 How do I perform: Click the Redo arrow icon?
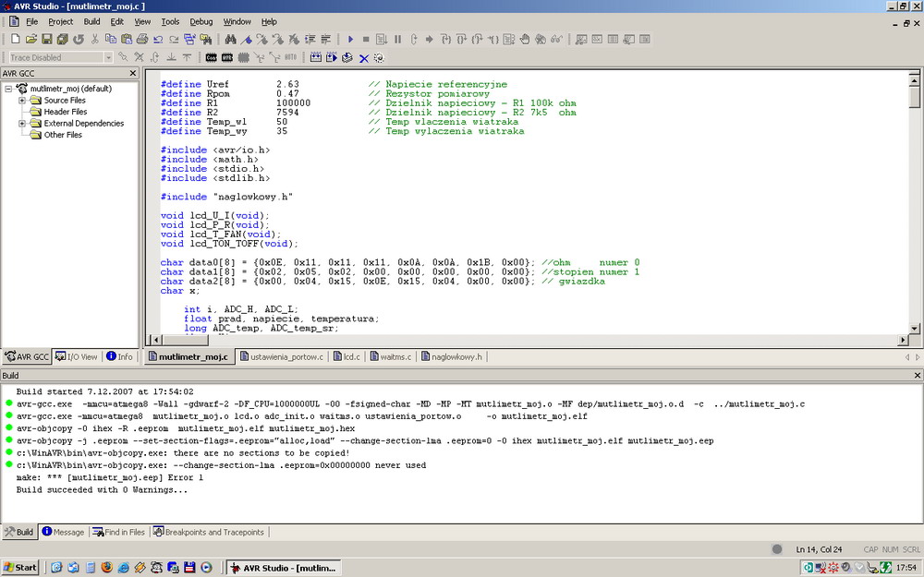[174, 40]
